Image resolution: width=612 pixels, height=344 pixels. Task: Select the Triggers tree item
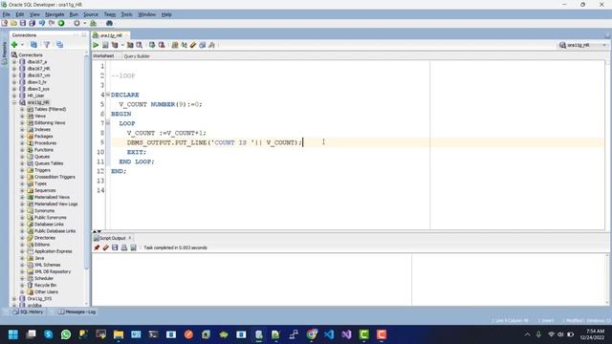coord(42,170)
